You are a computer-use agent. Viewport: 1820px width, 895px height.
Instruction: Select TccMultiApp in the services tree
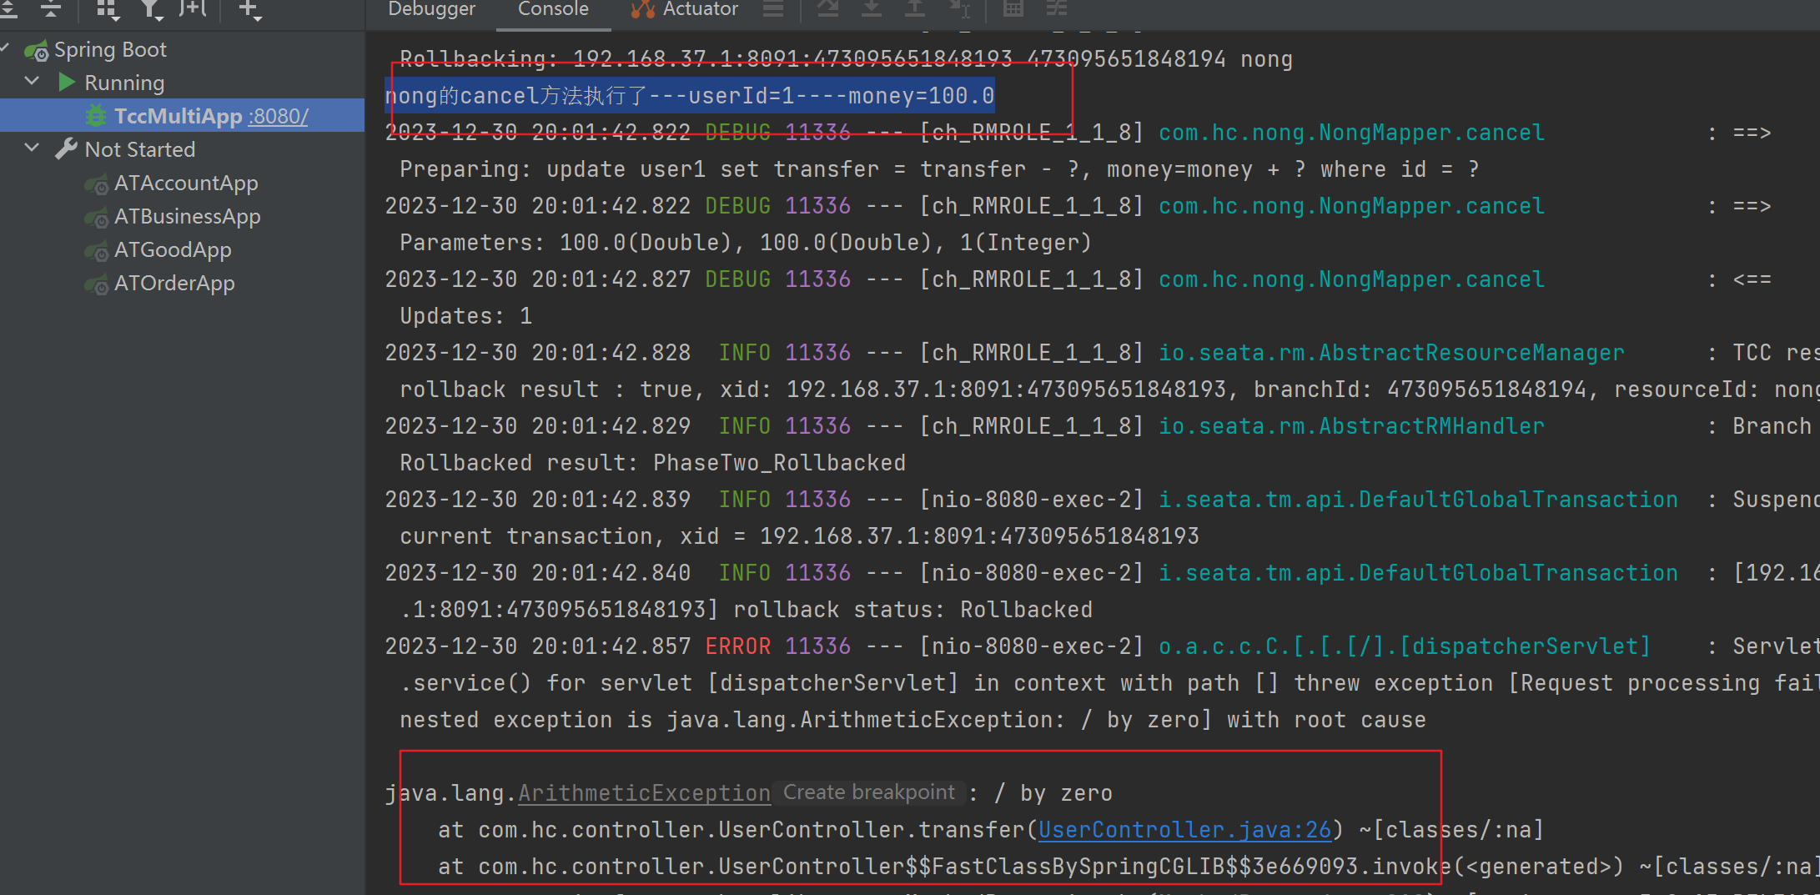178,116
